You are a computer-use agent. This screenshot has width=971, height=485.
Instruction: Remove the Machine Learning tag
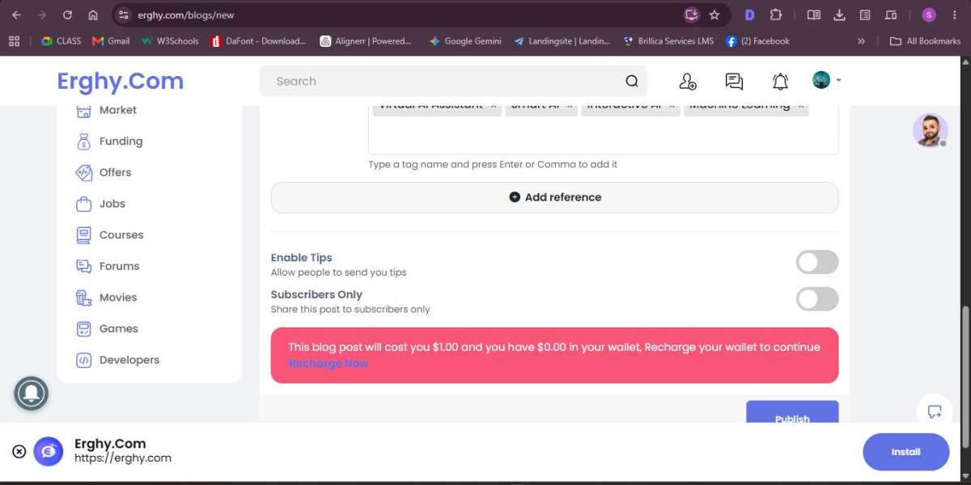pyautogui.click(x=801, y=108)
